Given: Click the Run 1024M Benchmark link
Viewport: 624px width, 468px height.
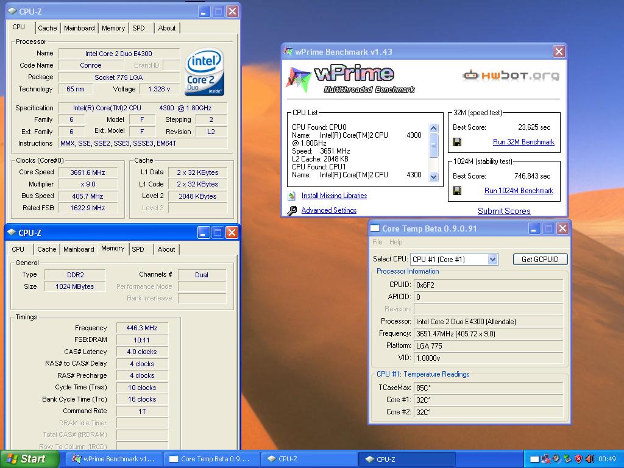Looking at the screenshot, I should (x=519, y=191).
